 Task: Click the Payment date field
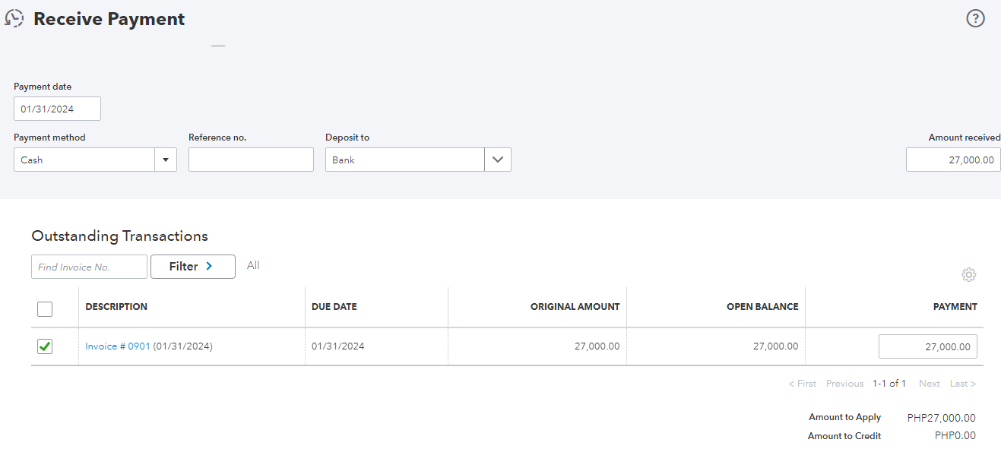(57, 109)
